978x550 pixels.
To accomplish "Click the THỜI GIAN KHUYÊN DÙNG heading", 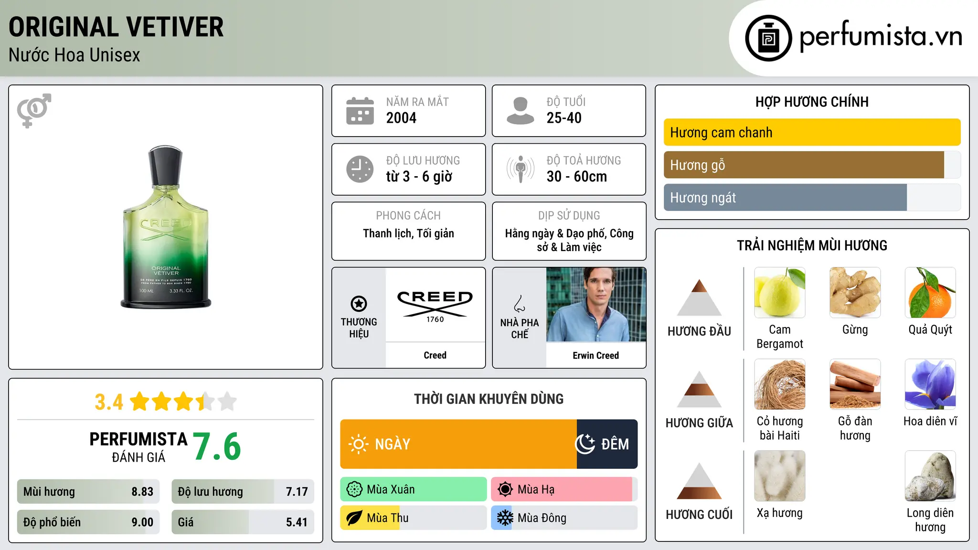I will pos(489,399).
